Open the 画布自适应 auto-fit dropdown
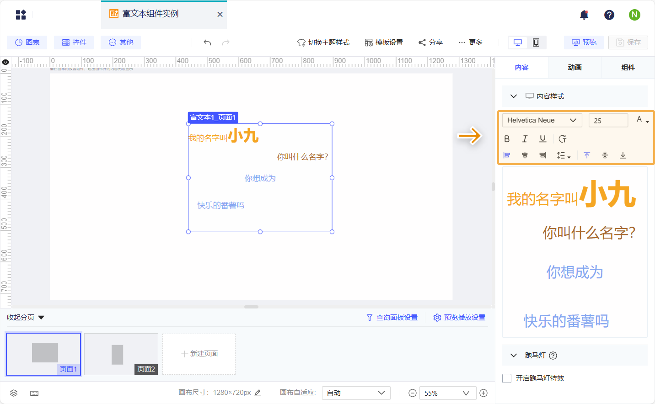Screen dimensions: 655x404 356,393
